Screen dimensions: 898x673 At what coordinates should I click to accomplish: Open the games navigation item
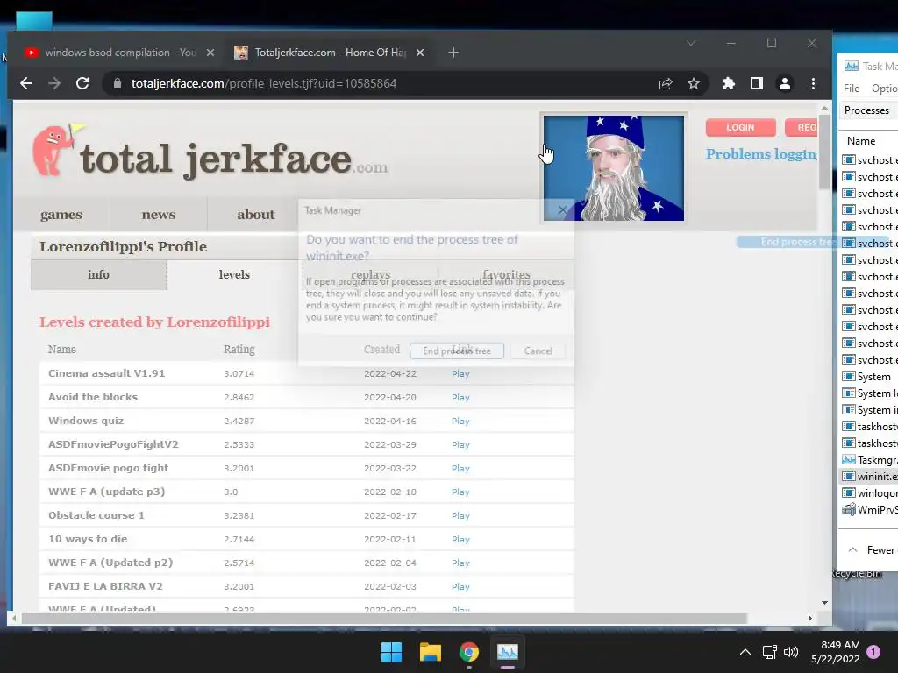coord(61,215)
